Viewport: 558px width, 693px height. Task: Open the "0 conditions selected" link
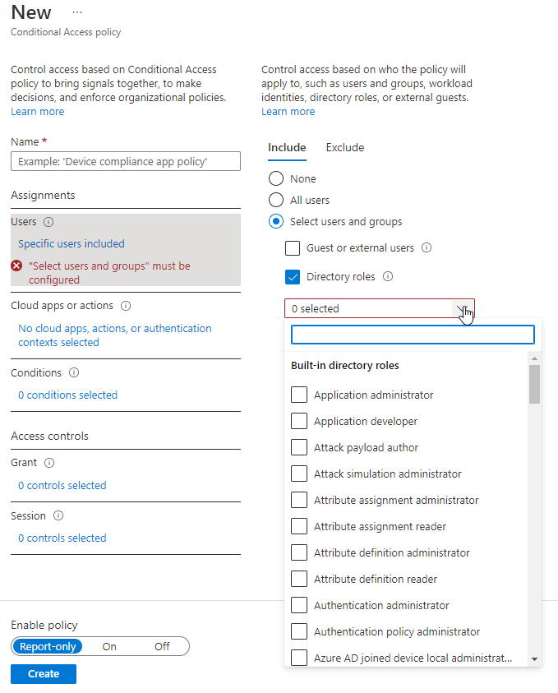pos(67,395)
